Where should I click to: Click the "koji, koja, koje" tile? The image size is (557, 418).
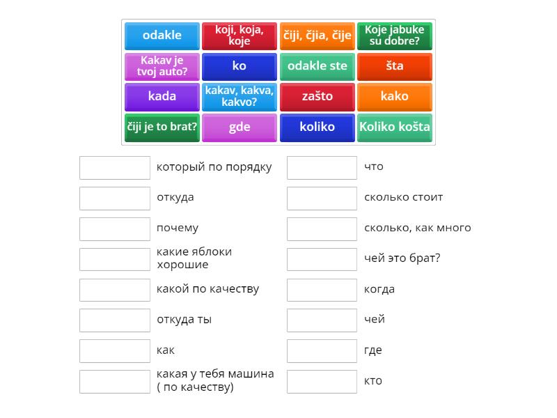pos(240,36)
